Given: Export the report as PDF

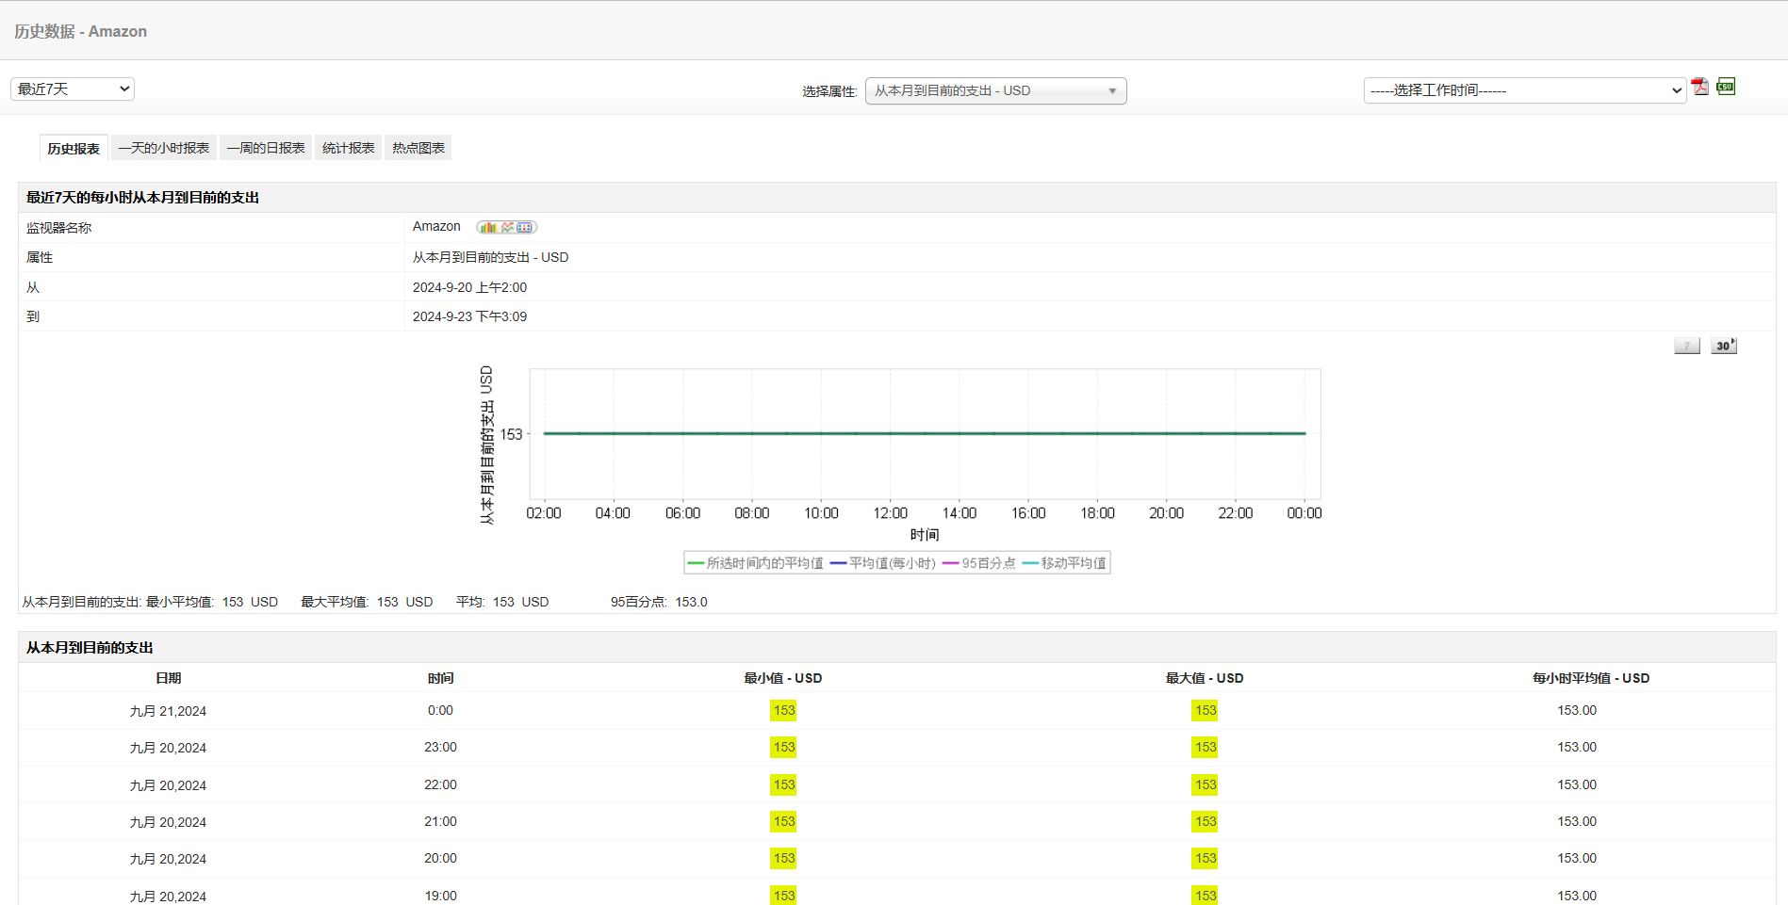Looking at the screenshot, I should 1699,88.
